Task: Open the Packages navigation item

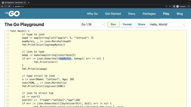Action: coord(149,14)
